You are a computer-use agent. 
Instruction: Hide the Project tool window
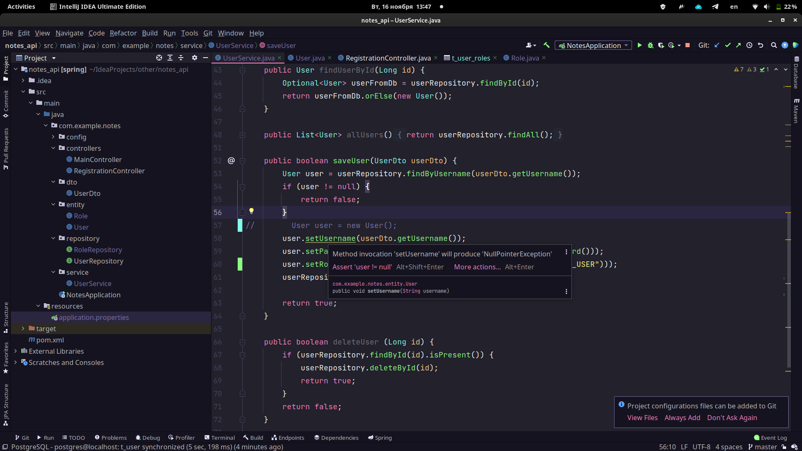coord(205,58)
